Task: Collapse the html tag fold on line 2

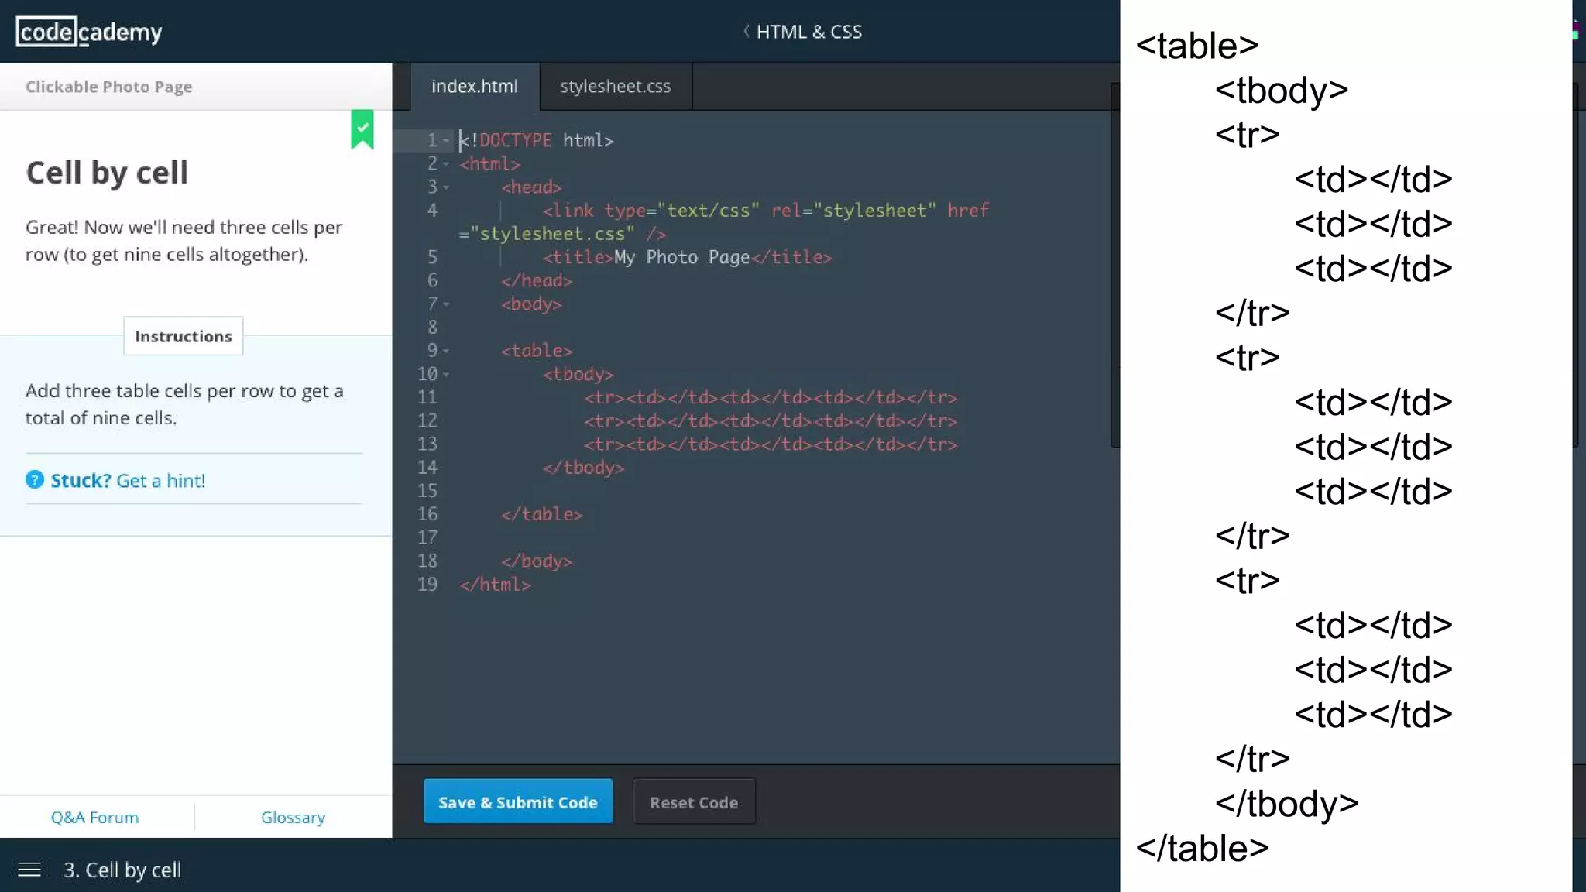Action: (446, 163)
